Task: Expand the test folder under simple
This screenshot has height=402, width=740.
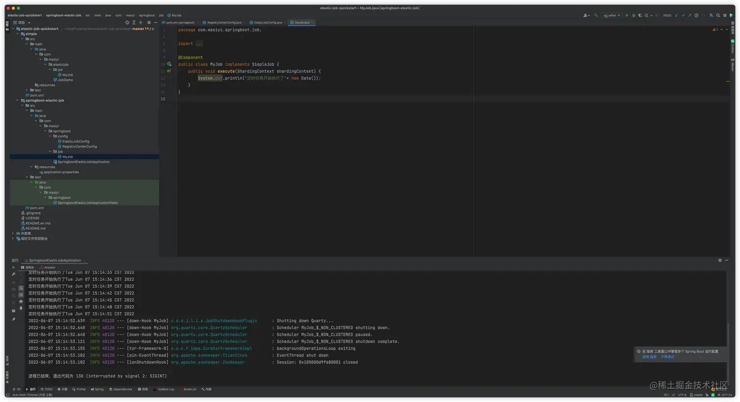Action: click(x=27, y=90)
